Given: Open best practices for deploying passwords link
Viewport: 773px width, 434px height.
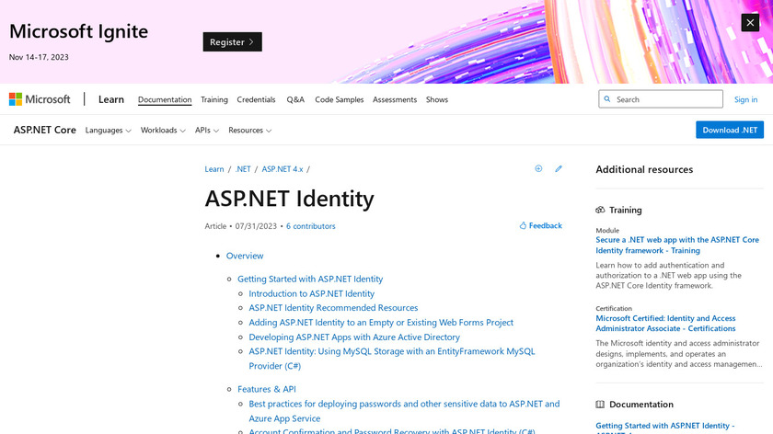Looking at the screenshot, I should coord(404,411).
